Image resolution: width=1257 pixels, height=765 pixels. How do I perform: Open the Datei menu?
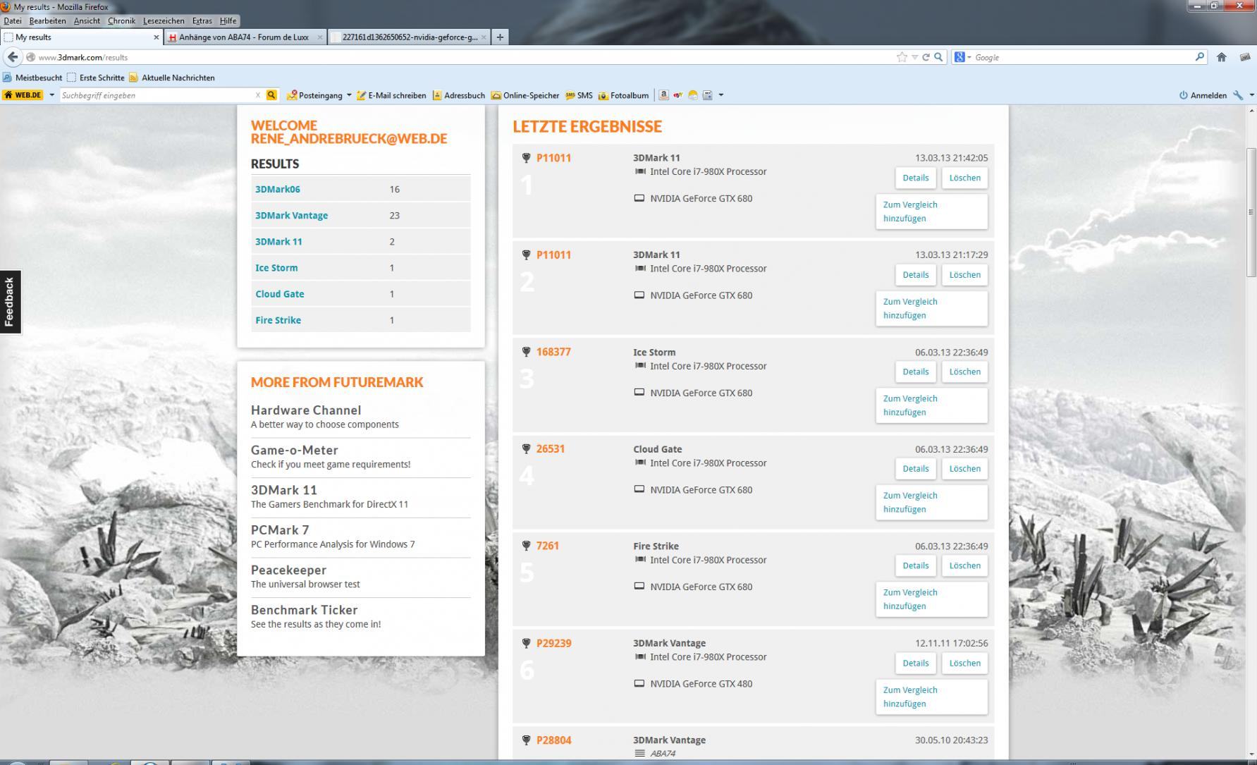[13, 21]
